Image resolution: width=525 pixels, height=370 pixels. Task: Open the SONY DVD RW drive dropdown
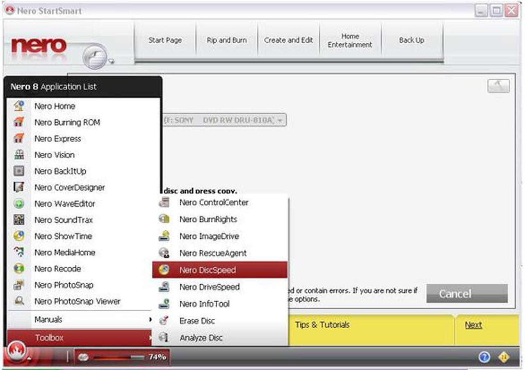coord(224,121)
